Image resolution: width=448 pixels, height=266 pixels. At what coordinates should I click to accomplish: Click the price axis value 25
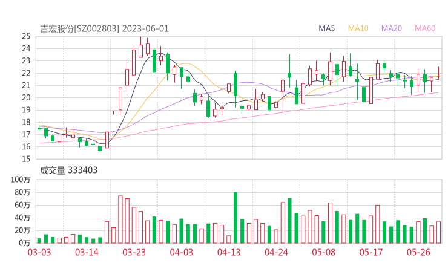[26, 36]
